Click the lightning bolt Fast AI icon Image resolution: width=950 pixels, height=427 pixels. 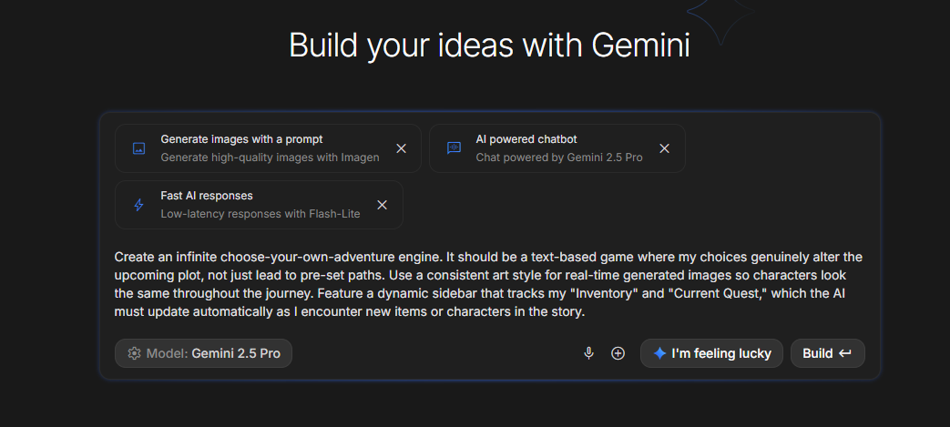pyautogui.click(x=138, y=205)
